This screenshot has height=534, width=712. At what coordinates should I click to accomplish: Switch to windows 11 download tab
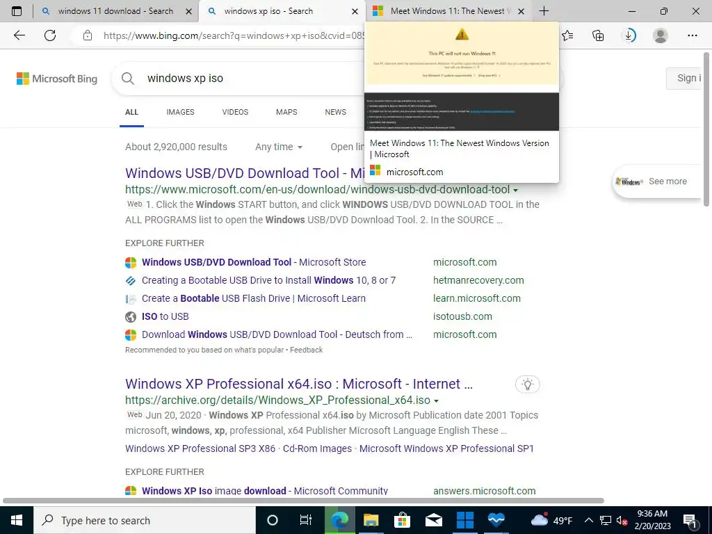115,11
